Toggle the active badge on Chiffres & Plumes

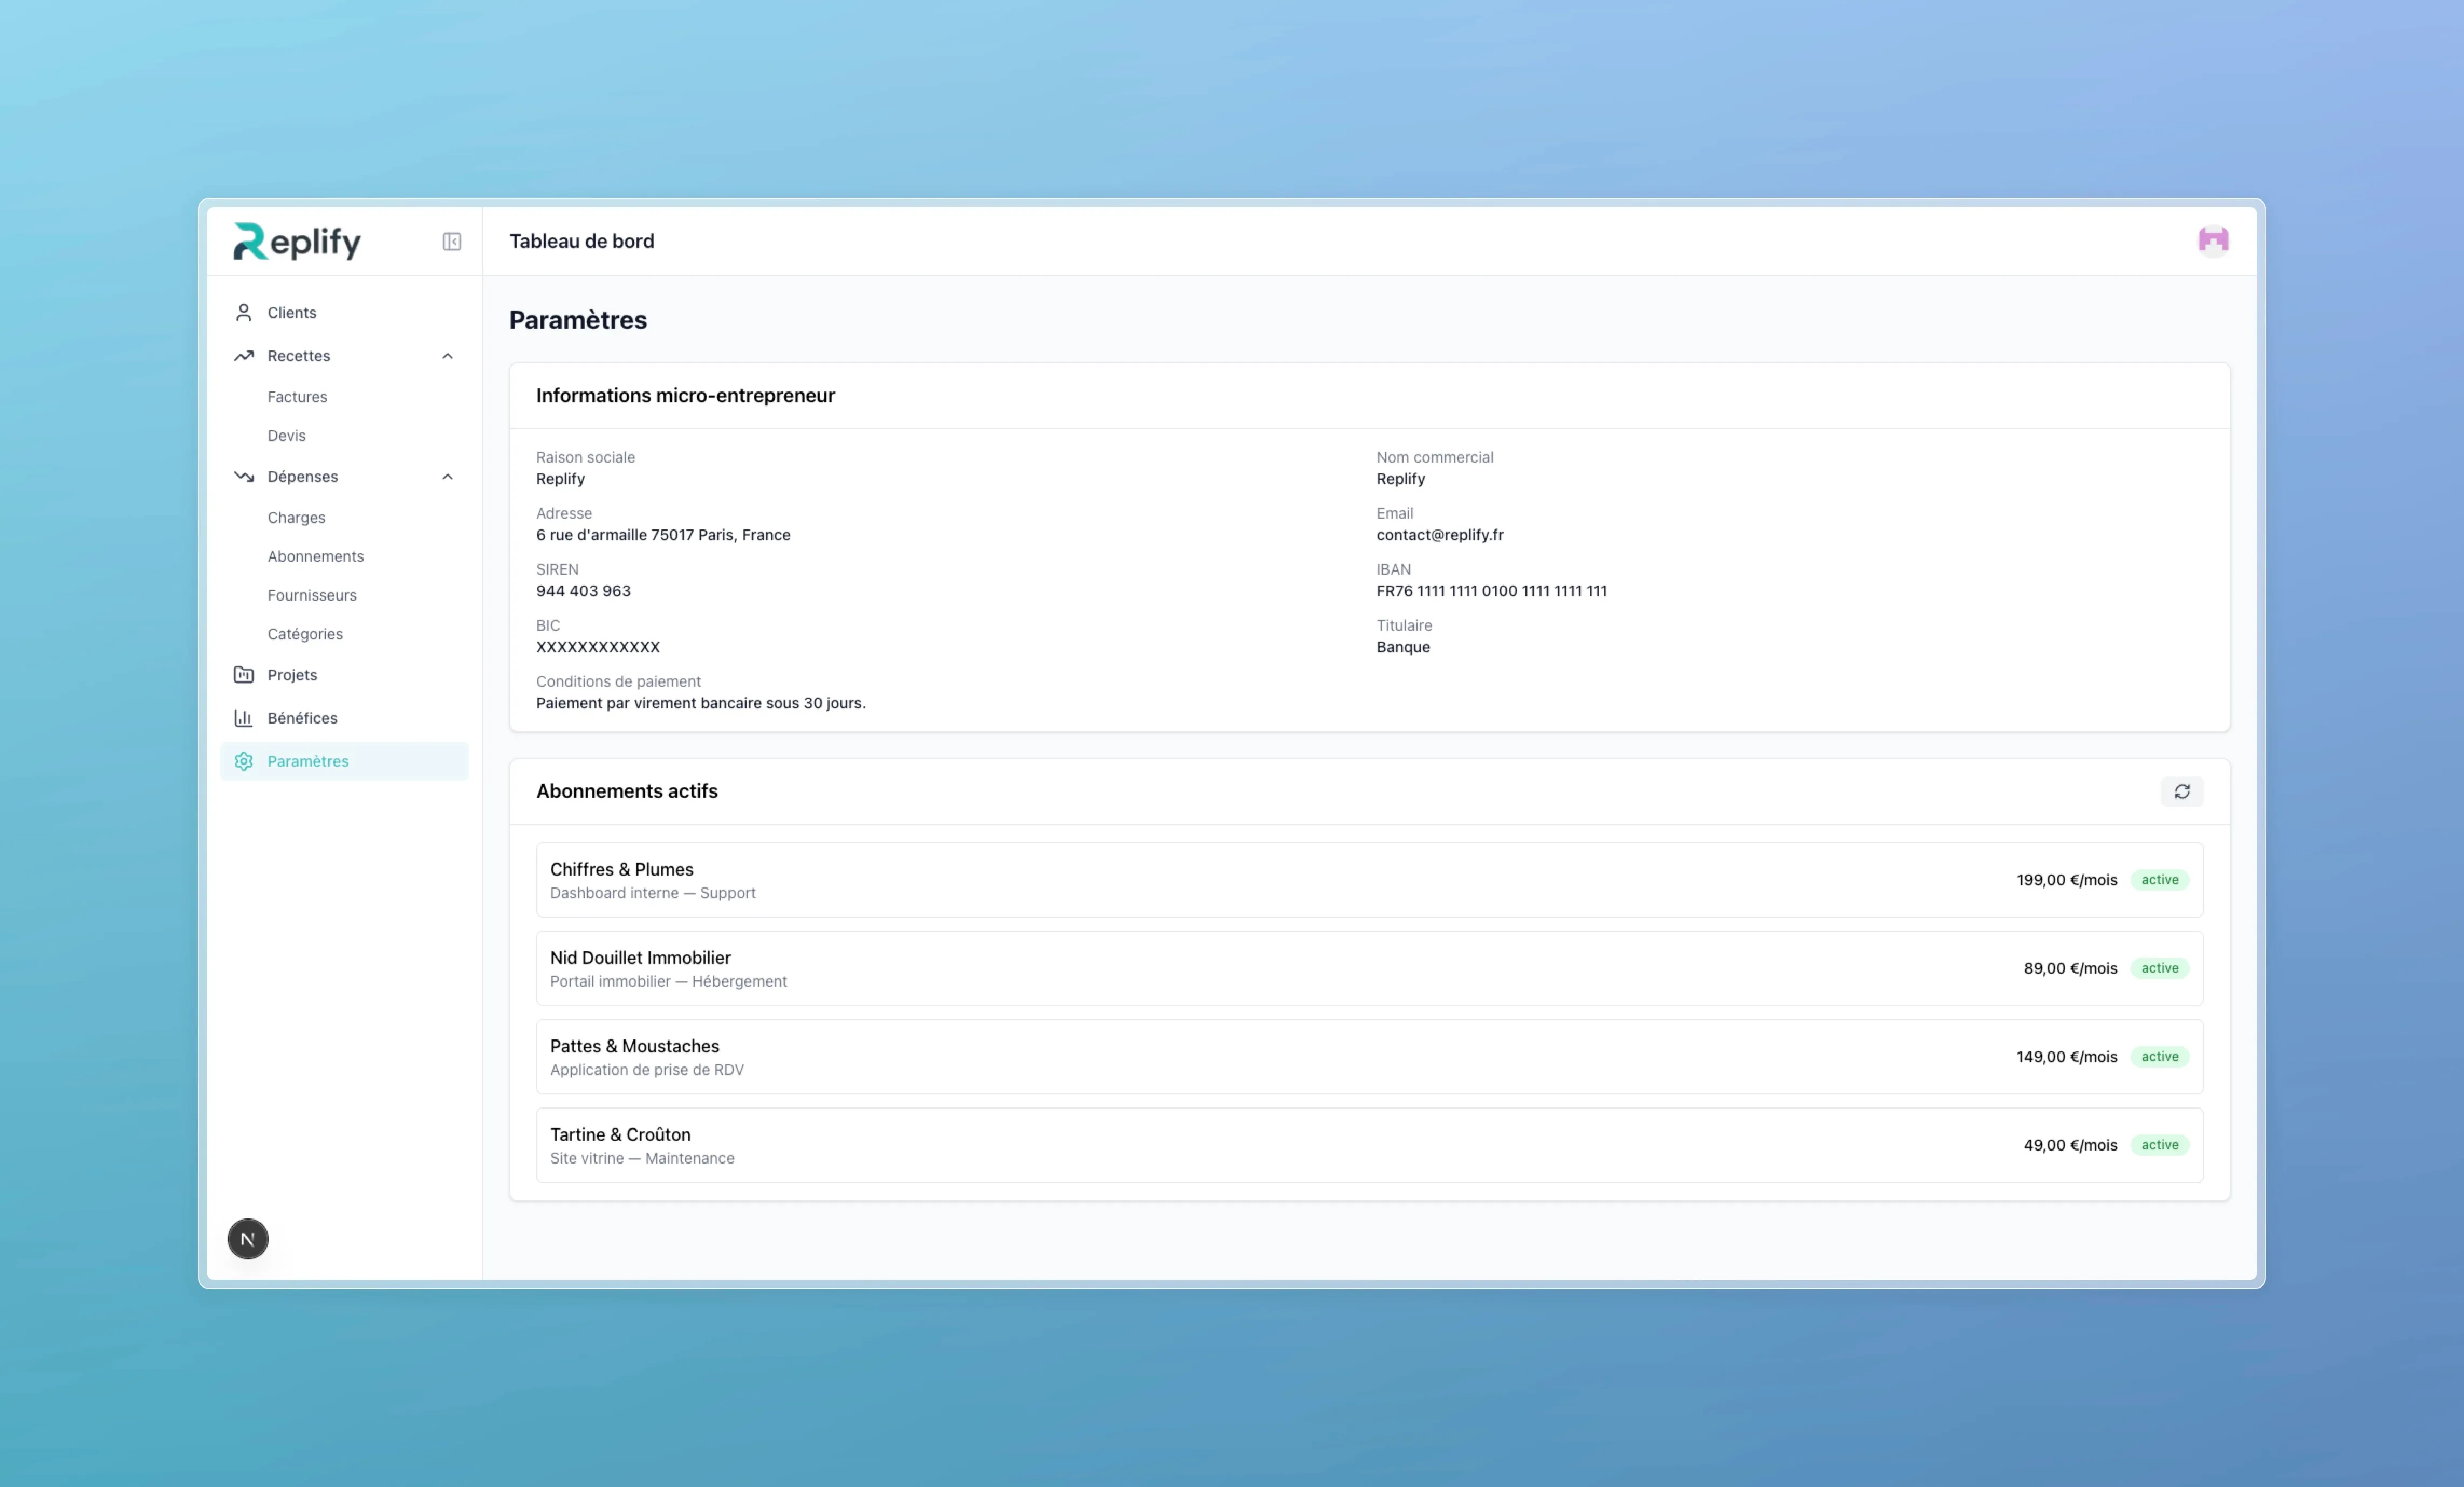pyautogui.click(x=2160, y=879)
